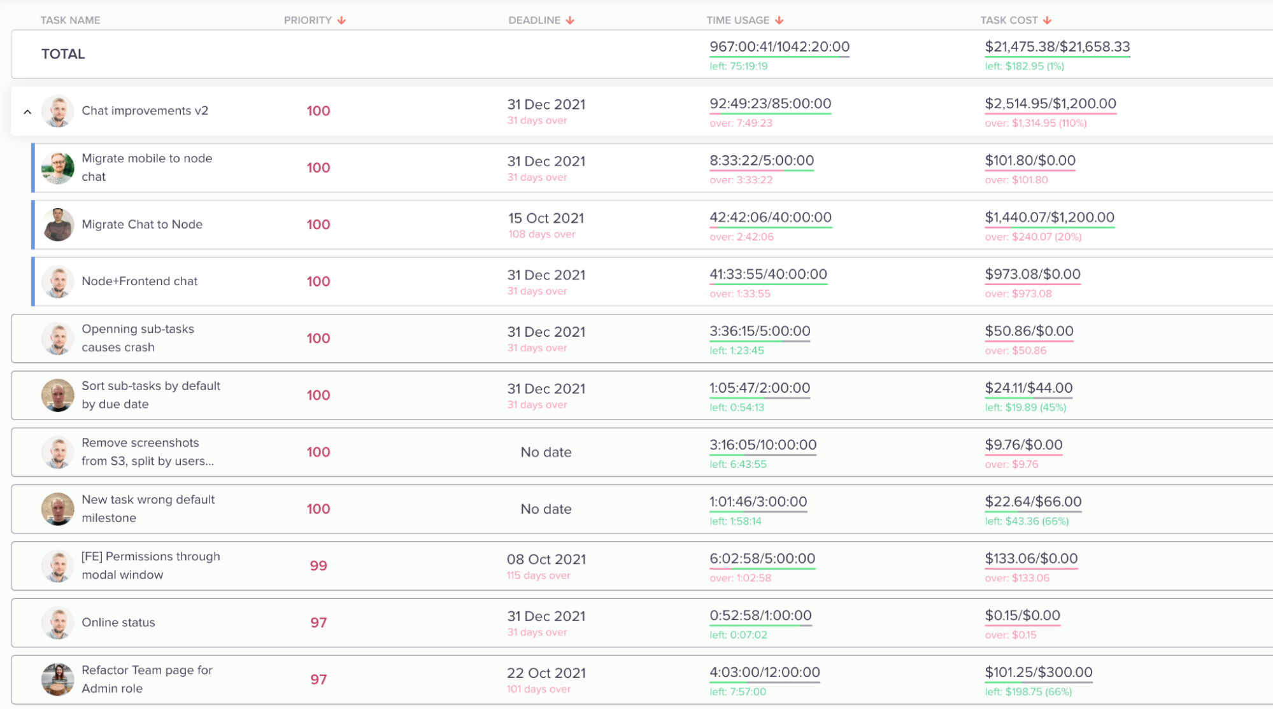Screen dimensions: 1273x709
Task: Click task cost $133.06/$0.00
Action: click(x=1031, y=559)
